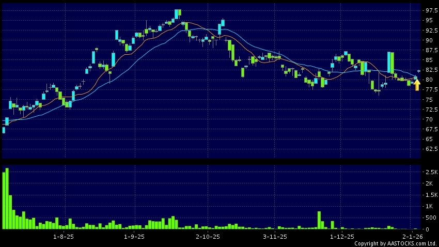
Task: Click the 90 price axis label
Action: point(429,40)
